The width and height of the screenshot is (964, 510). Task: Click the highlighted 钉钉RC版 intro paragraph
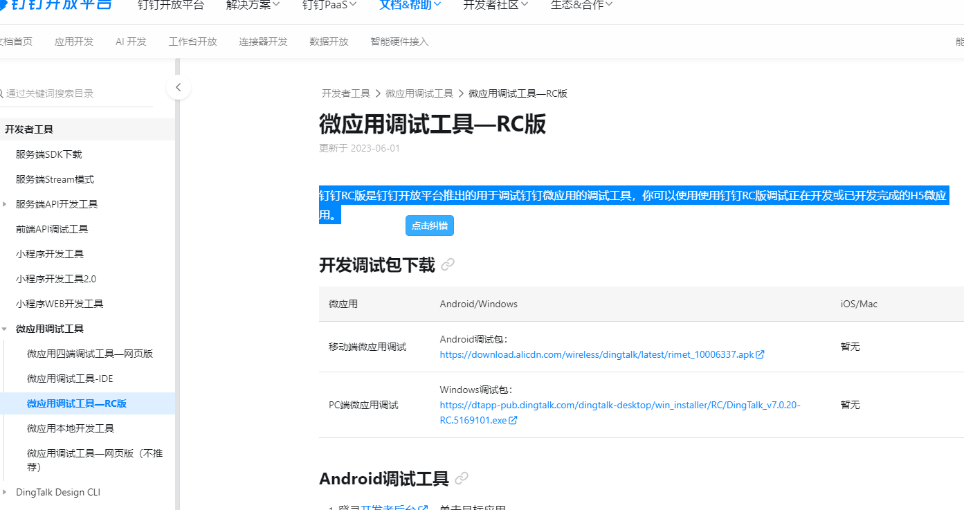pos(633,206)
